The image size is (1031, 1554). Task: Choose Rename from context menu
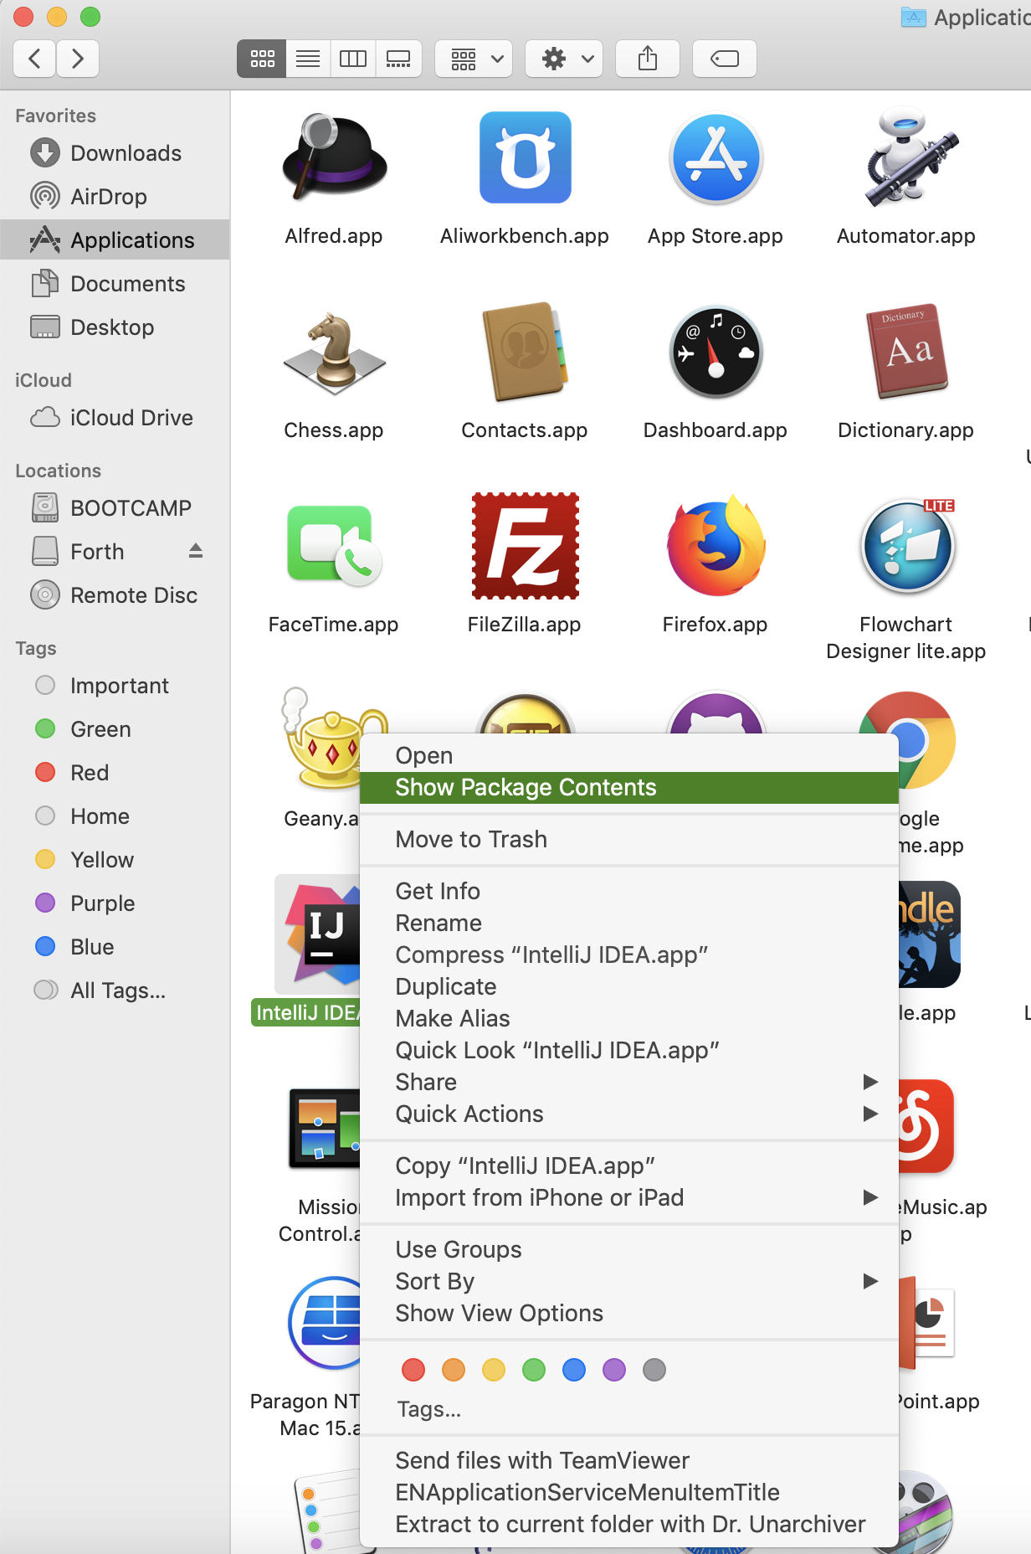coord(629,923)
